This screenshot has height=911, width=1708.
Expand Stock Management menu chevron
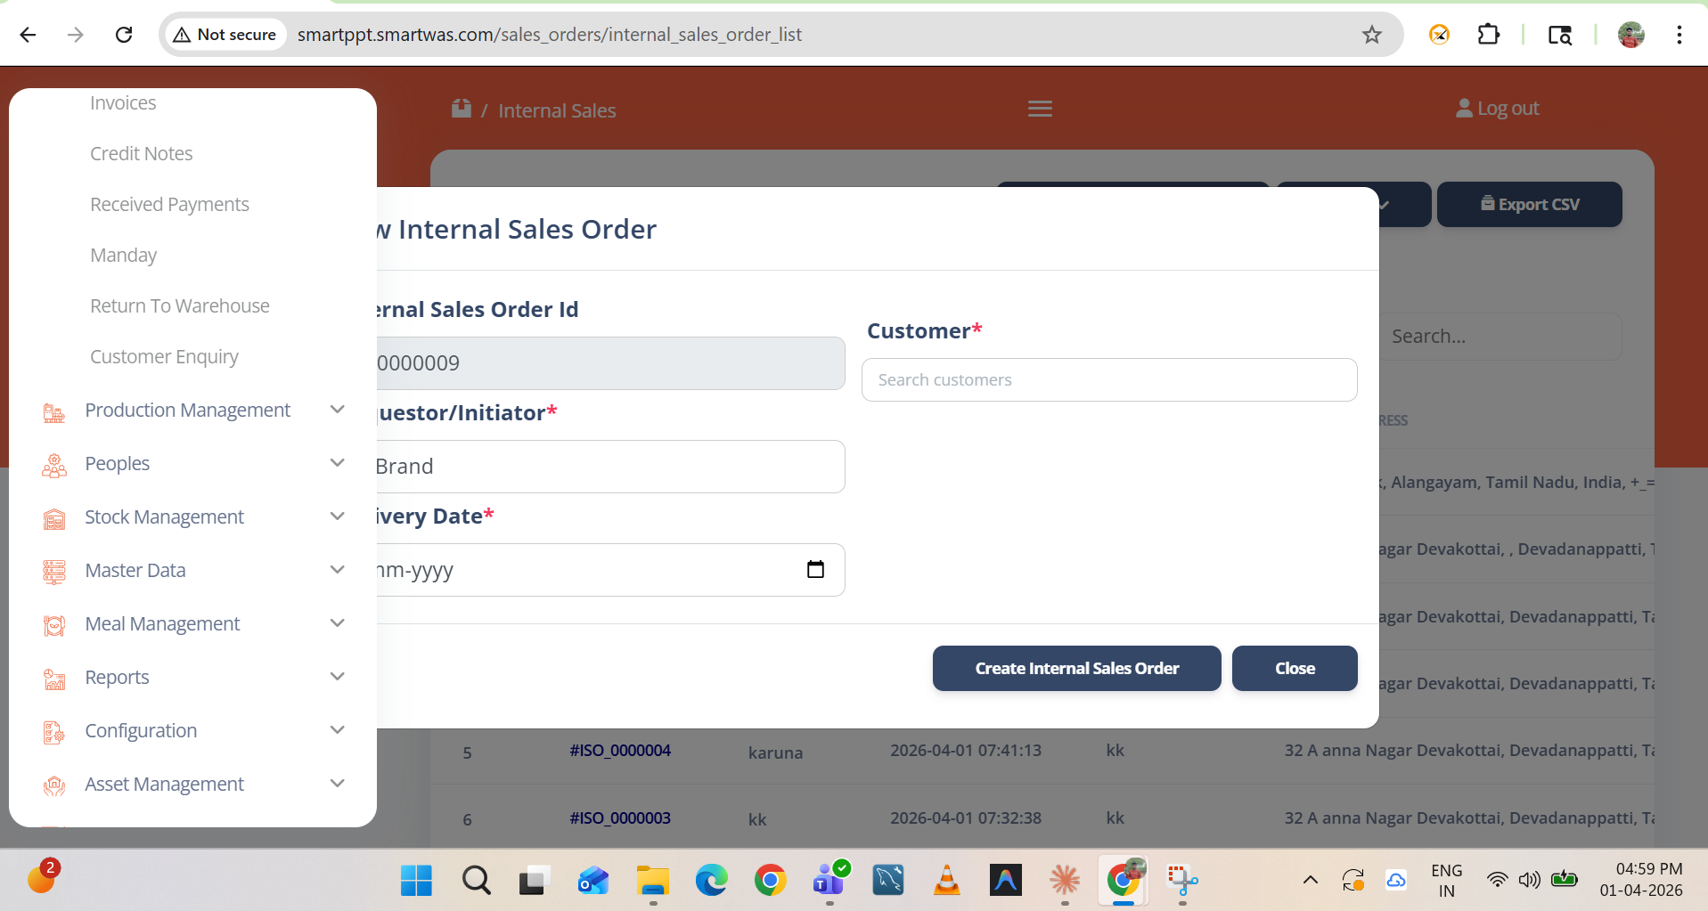pos(338,517)
